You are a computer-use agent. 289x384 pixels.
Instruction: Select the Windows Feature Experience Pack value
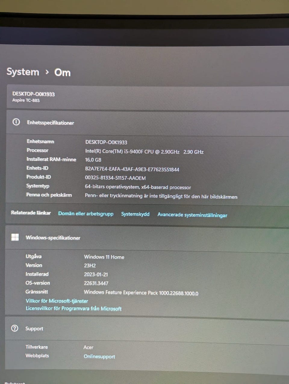[x=141, y=293]
